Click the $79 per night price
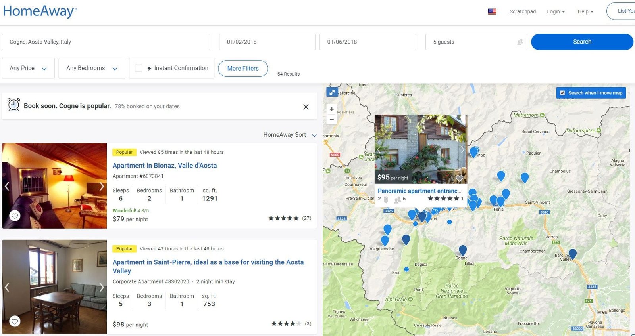 tap(130, 219)
